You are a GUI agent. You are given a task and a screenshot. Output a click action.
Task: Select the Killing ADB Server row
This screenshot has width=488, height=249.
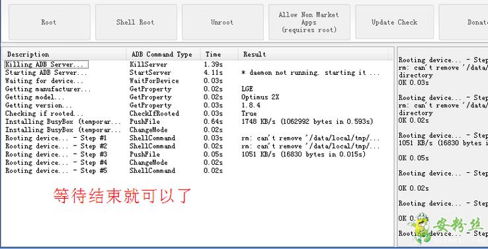[198, 64]
